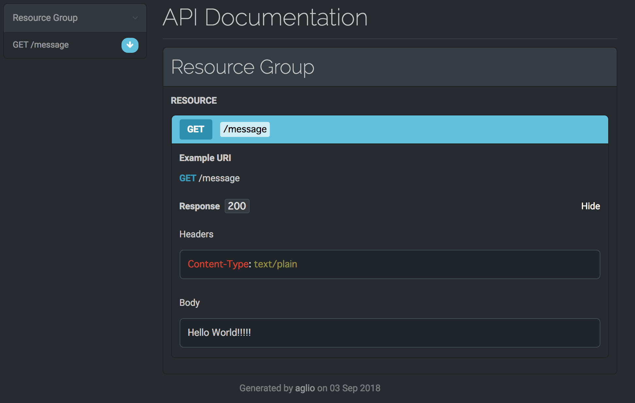Click the Hide response toggle
The height and width of the screenshot is (403, 635).
point(590,206)
